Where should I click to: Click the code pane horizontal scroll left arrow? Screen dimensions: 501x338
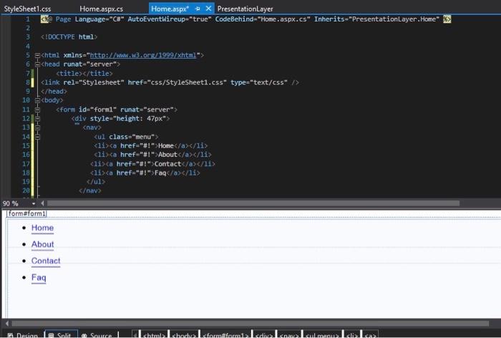(x=42, y=203)
